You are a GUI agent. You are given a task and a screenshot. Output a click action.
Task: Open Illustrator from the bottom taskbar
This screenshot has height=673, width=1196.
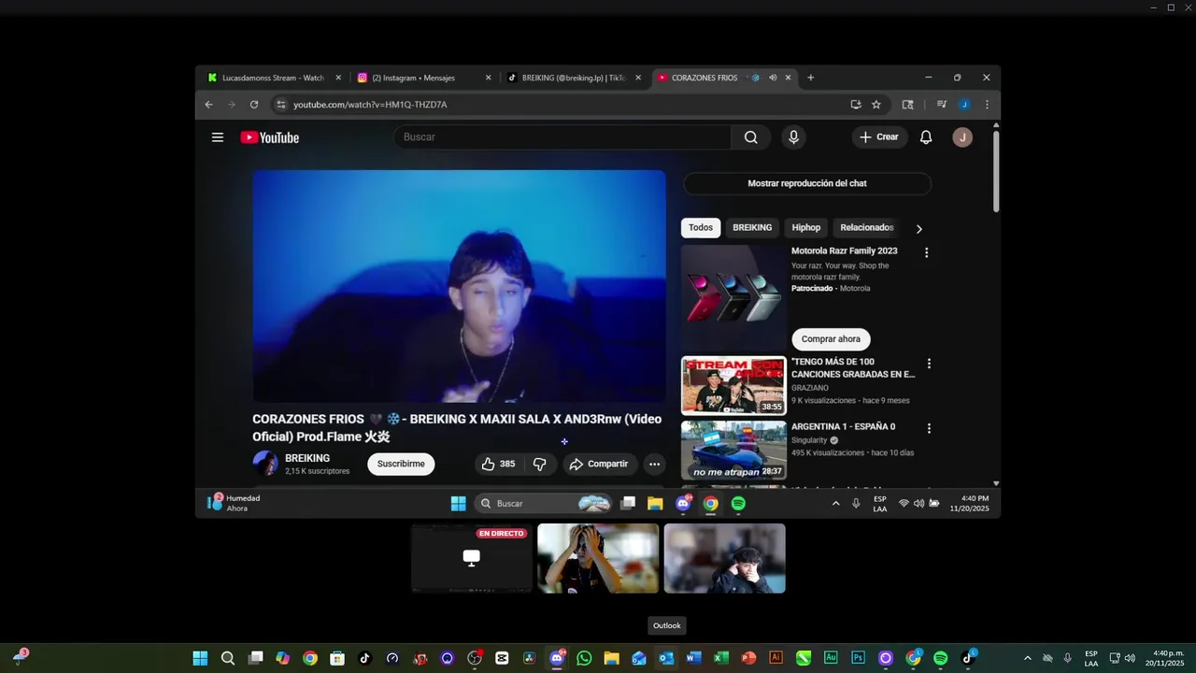(x=776, y=658)
